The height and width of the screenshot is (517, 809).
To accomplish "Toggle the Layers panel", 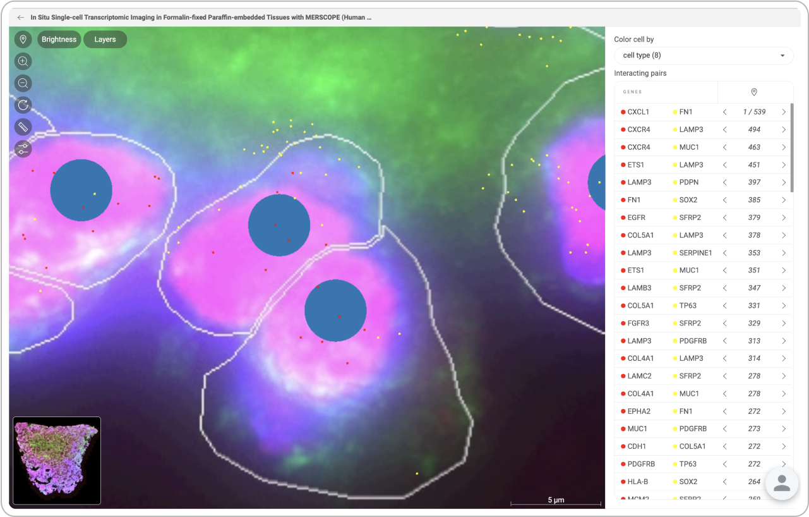I will [x=105, y=39].
